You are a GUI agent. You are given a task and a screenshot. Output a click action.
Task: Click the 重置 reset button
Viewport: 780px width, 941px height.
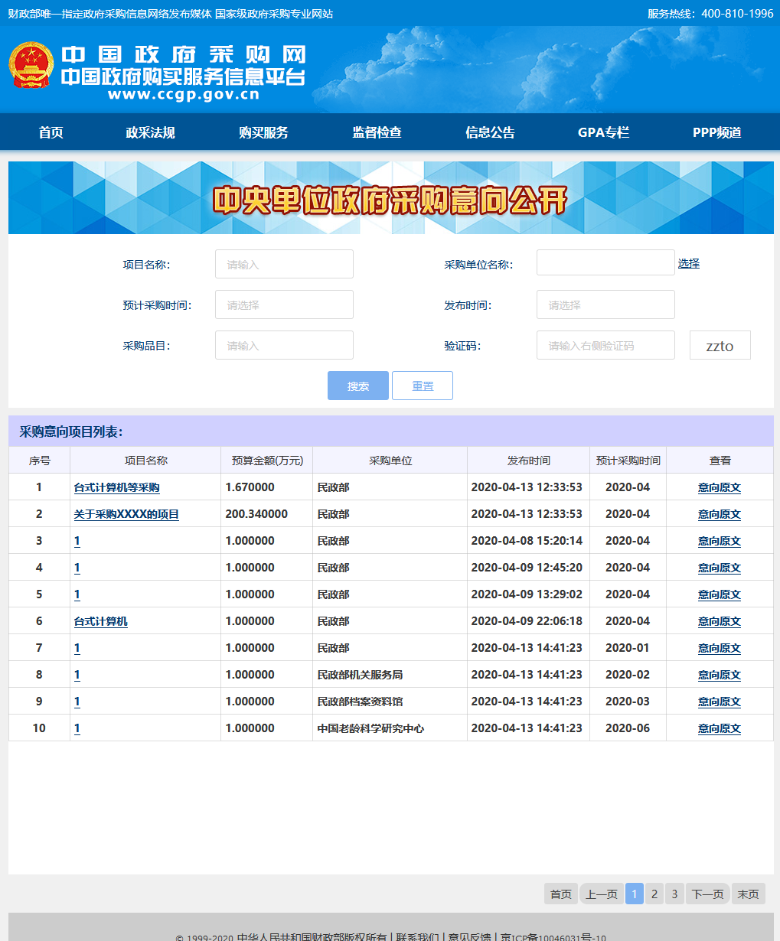coord(422,386)
